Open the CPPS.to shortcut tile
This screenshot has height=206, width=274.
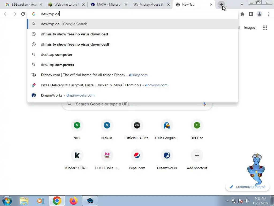click(x=197, y=130)
